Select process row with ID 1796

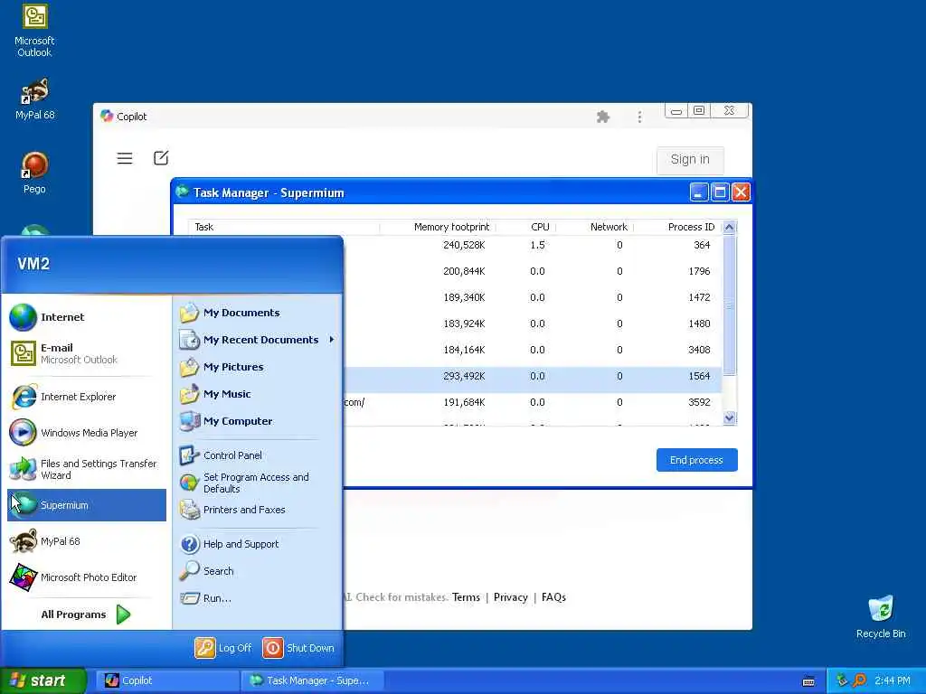click(x=532, y=271)
